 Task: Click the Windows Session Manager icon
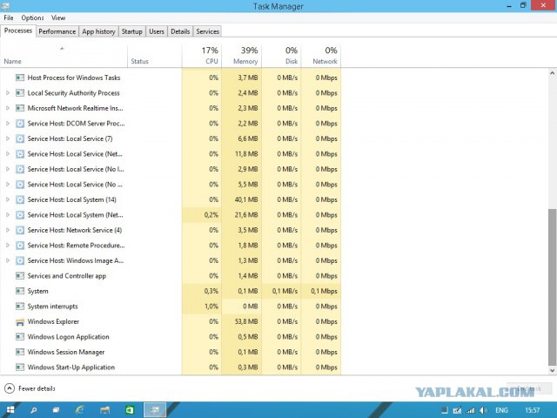click(x=20, y=352)
